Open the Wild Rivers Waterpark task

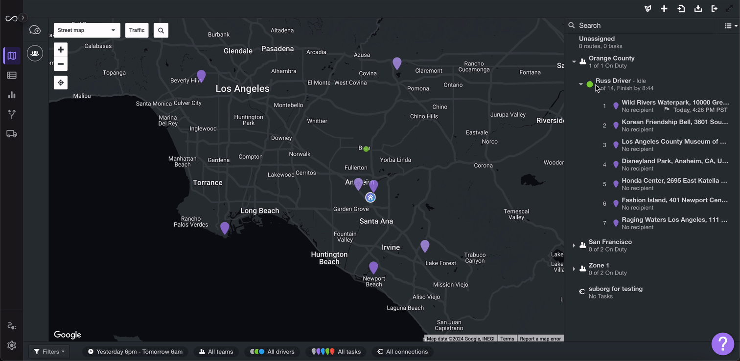(x=666, y=106)
